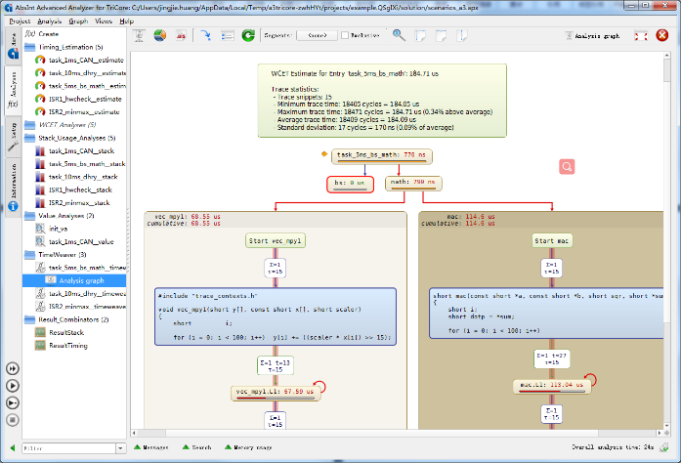Screen dimensions: 681x463
Task: Select the task_10ms_dhry__stack item
Action: point(83,177)
